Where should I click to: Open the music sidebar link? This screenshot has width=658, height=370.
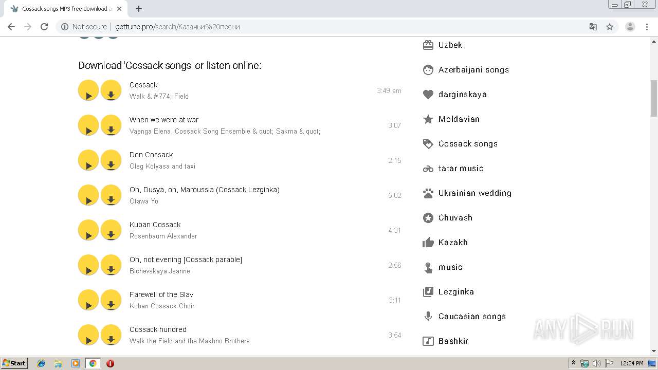pos(450,267)
